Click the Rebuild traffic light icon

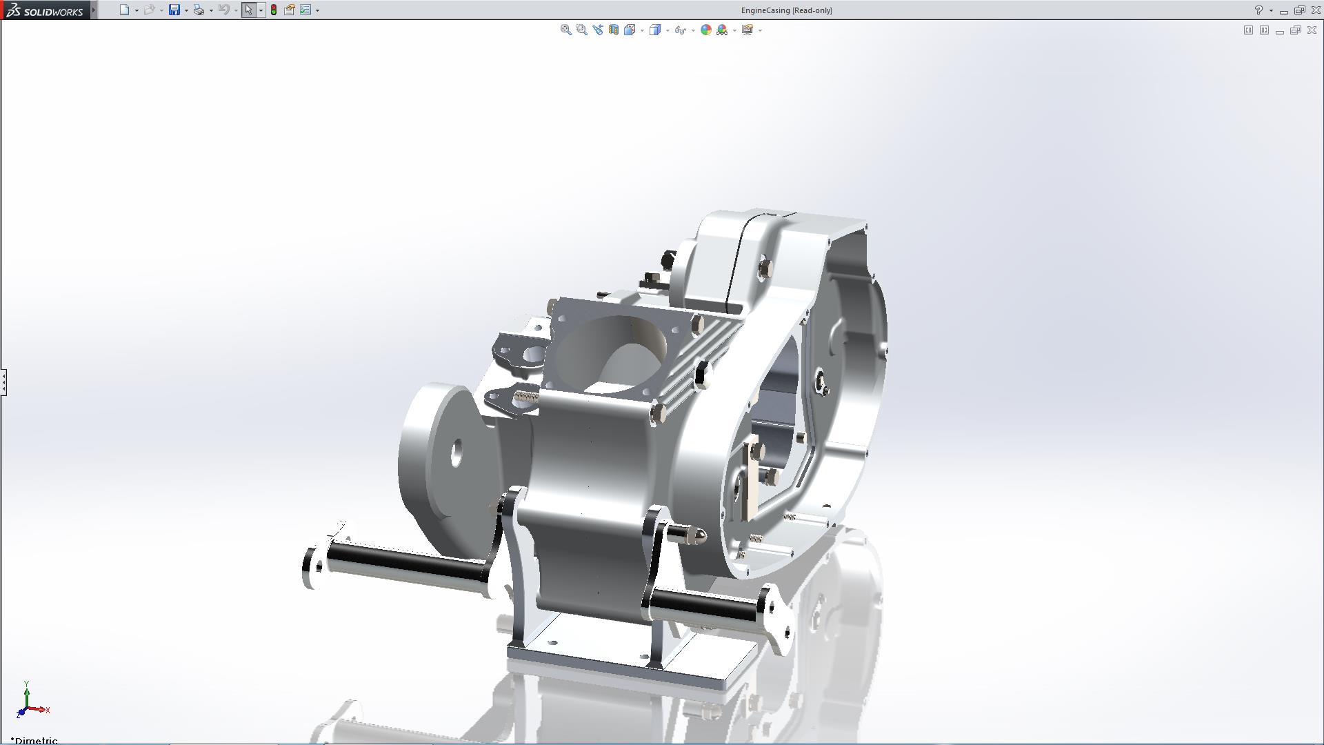pyautogui.click(x=274, y=10)
